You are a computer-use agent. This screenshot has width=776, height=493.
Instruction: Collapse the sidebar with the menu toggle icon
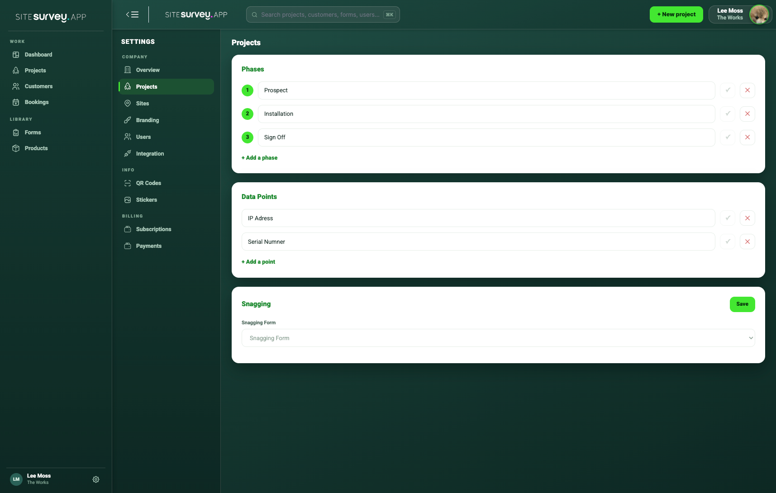tap(132, 14)
